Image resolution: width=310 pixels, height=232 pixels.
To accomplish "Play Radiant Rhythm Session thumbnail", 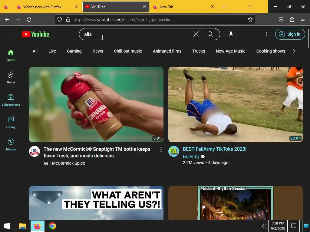I will click(236, 203).
